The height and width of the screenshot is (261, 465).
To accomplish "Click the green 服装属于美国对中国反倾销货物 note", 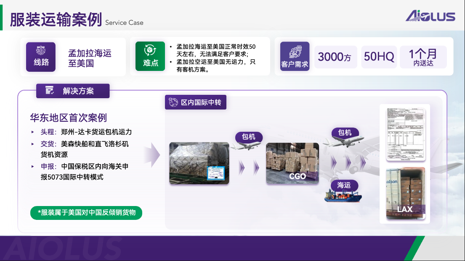I will pyautogui.click(x=86, y=213).
